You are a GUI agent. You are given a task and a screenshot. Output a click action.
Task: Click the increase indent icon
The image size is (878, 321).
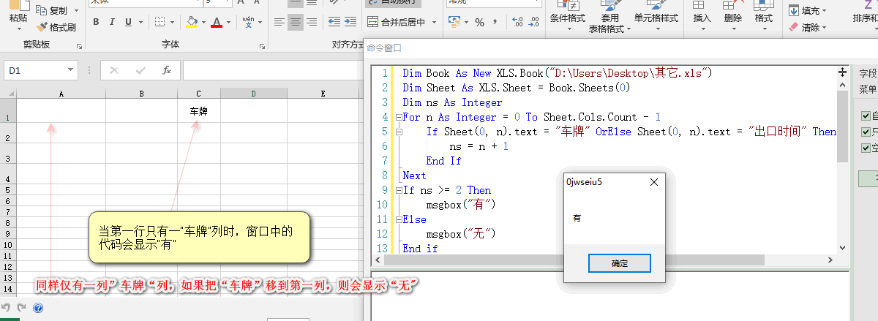(351, 23)
